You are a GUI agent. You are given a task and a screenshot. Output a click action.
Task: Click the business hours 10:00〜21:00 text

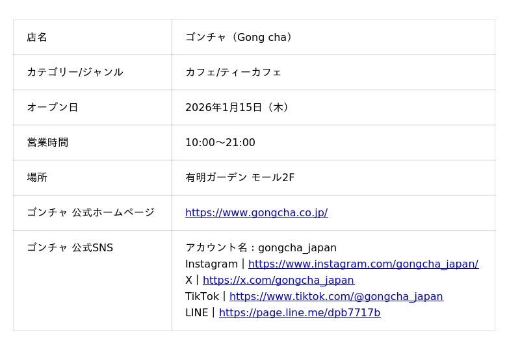[x=220, y=143]
